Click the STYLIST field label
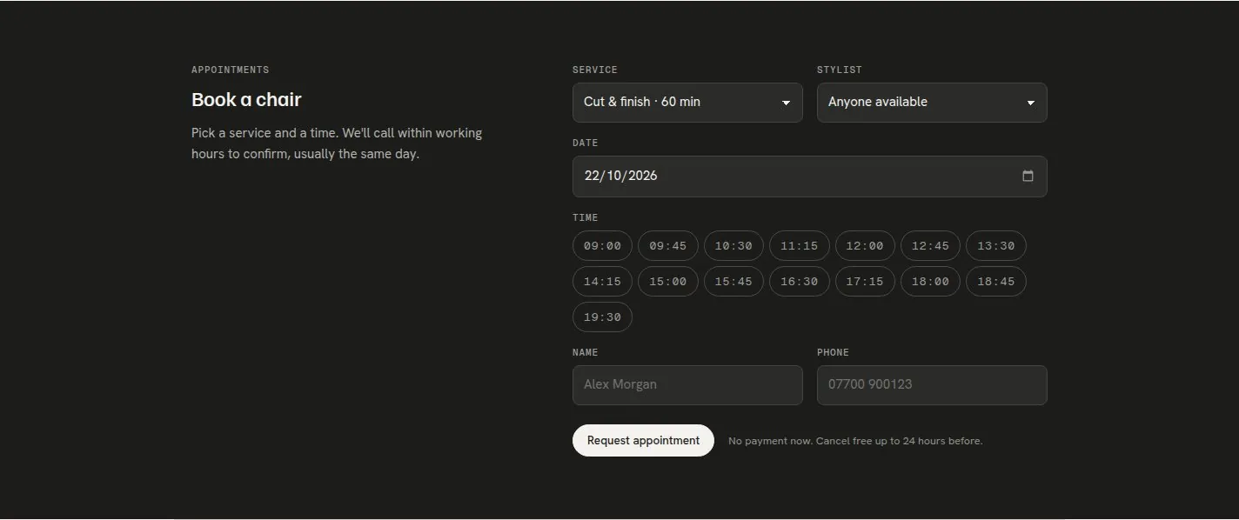This screenshot has height=520, width=1239. tap(840, 70)
